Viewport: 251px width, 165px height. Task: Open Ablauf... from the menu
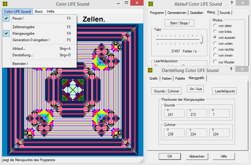coord(39,49)
